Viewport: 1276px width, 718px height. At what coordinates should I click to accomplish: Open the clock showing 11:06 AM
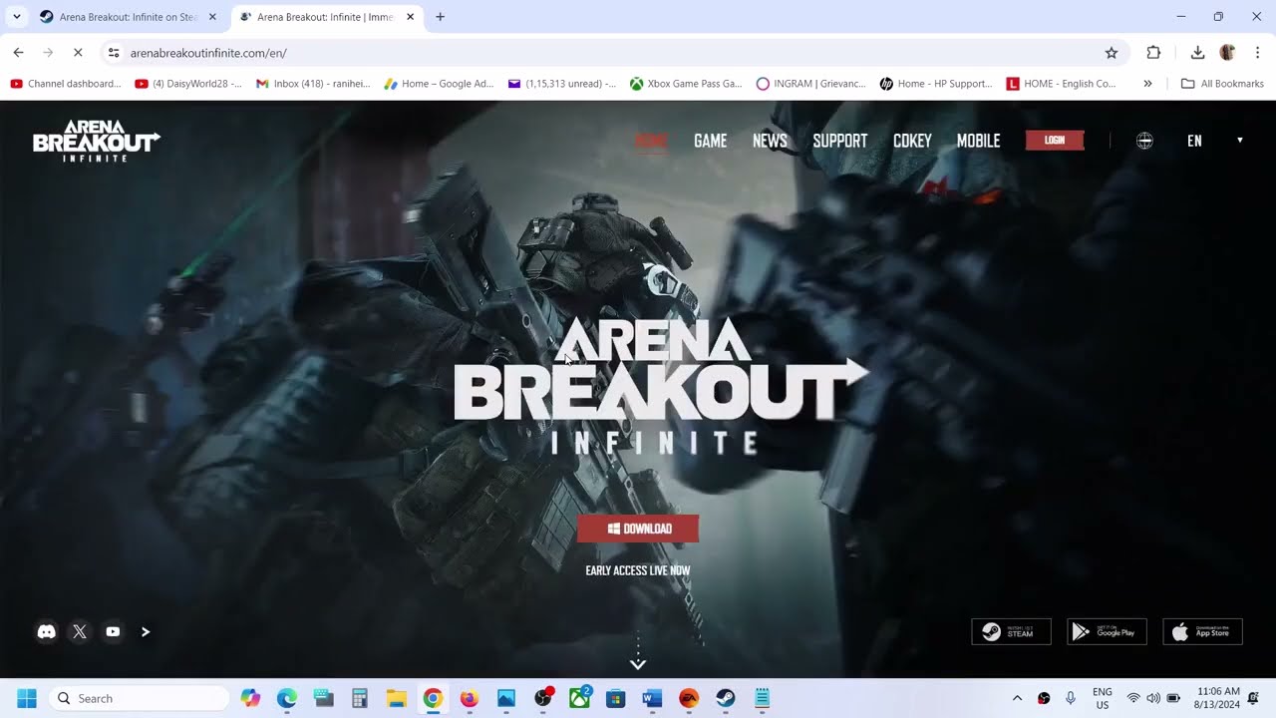(1218, 698)
